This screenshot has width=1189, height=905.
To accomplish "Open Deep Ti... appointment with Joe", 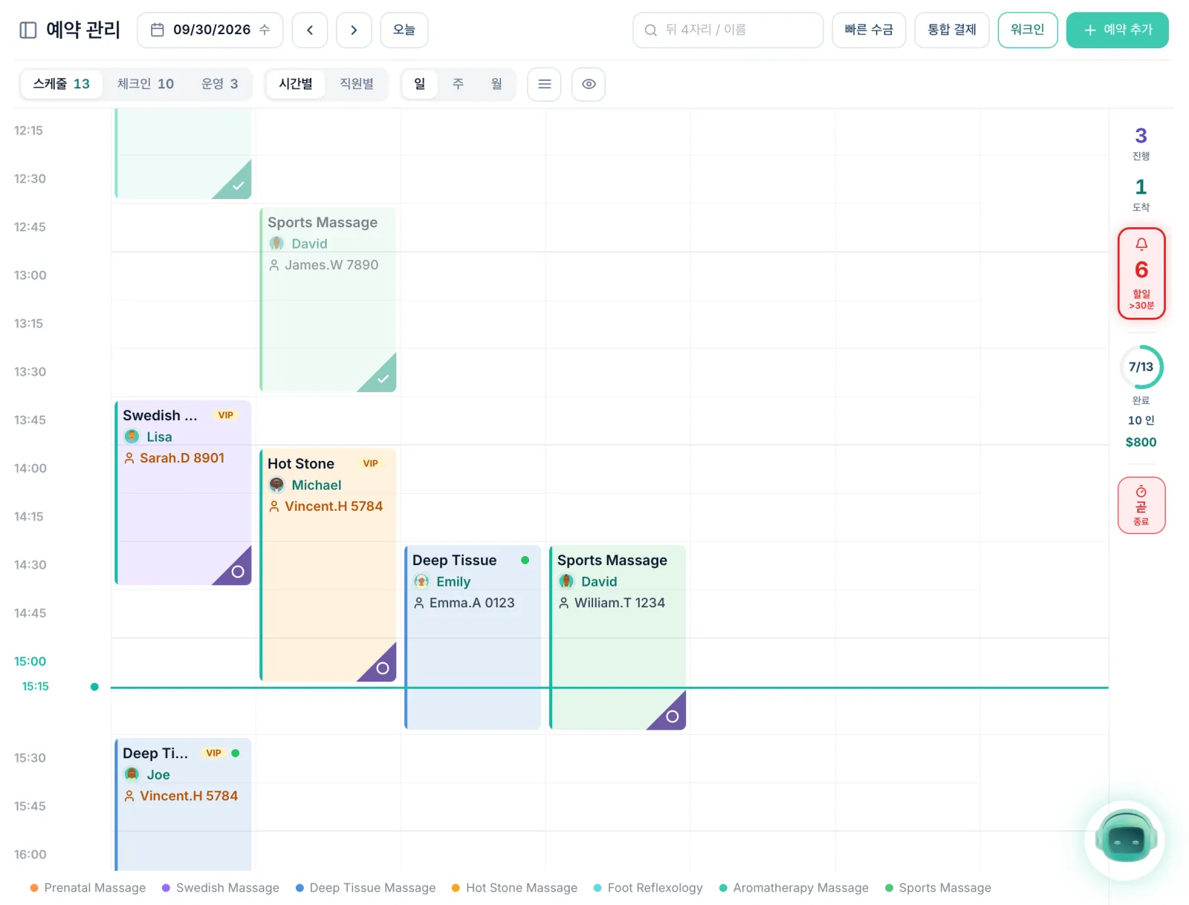I will (183, 804).
